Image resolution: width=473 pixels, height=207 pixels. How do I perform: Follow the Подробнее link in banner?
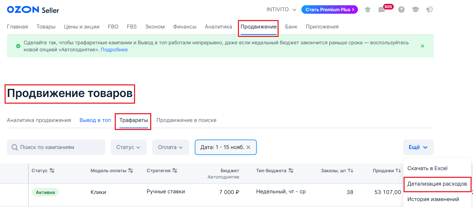(x=114, y=50)
